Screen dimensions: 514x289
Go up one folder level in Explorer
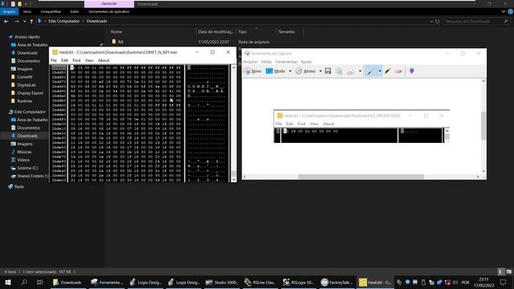point(31,22)
